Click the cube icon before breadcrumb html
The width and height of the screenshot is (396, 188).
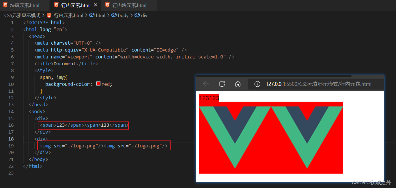tap(92, 15)
